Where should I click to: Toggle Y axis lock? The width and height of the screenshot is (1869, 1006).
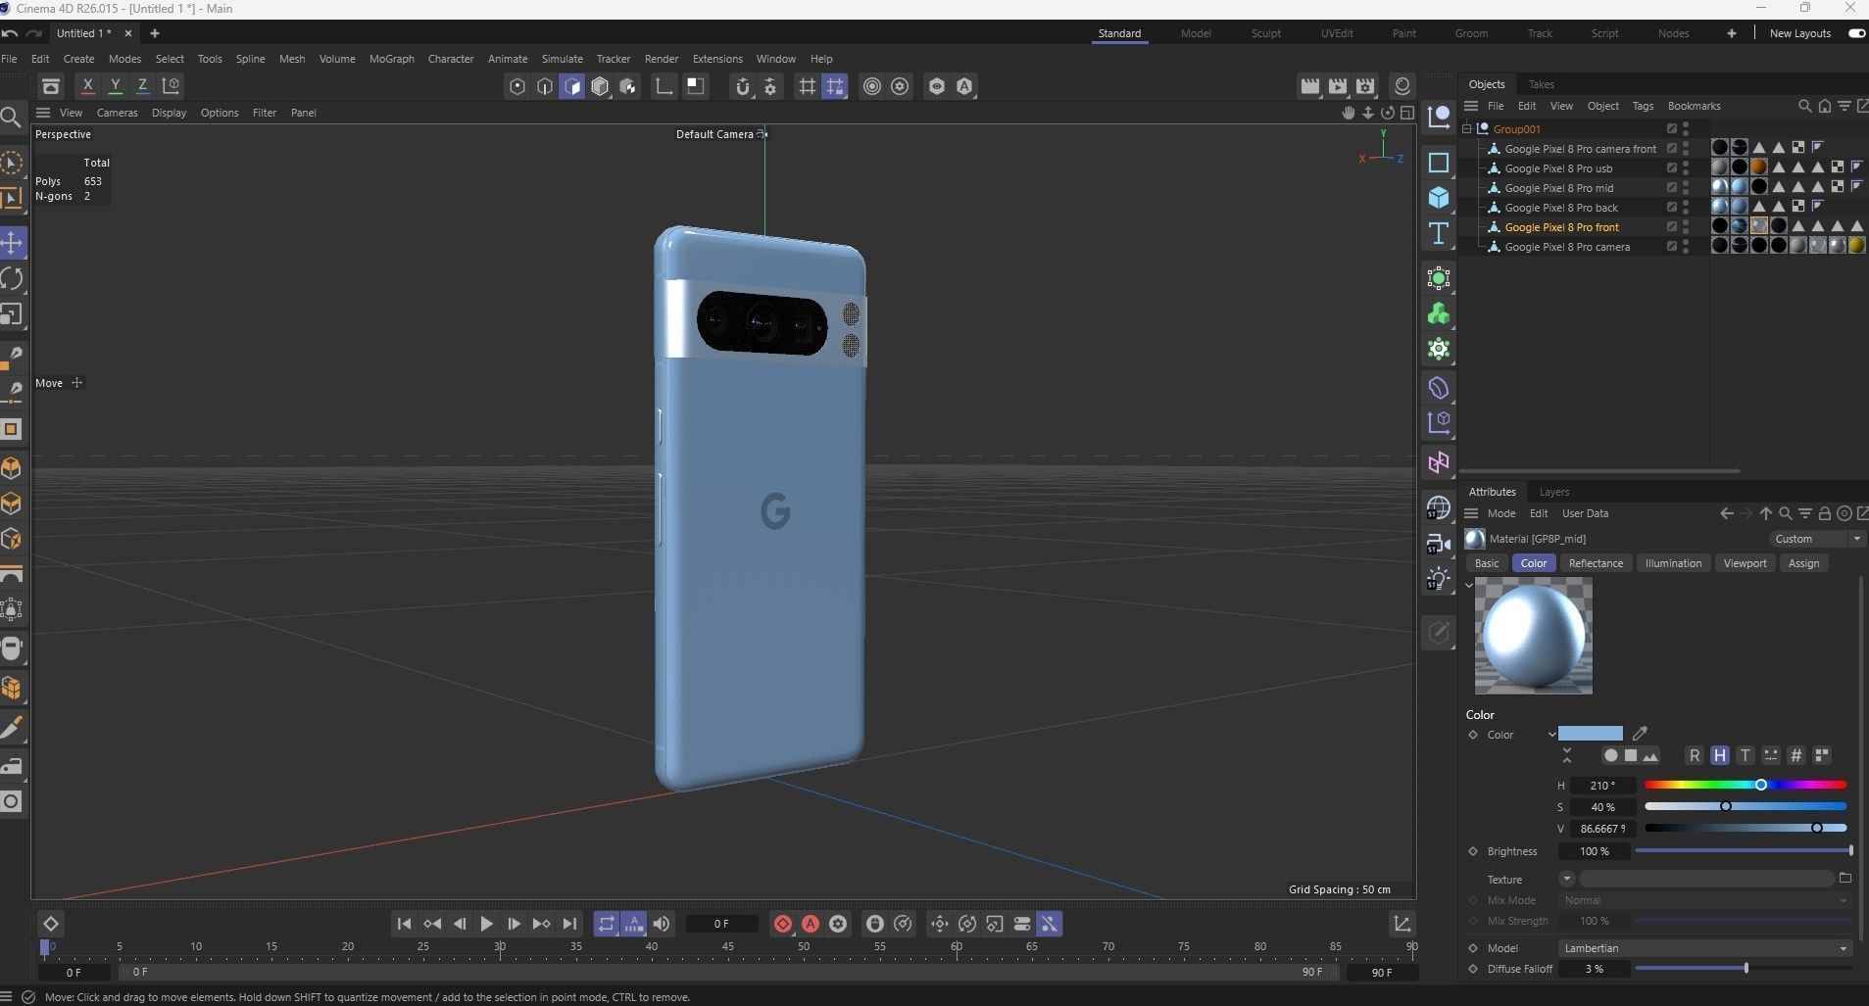pyautogui.click(x=115, y=86)
